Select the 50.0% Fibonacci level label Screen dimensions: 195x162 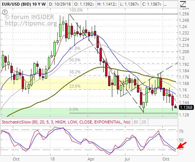[x=75, y=60]
